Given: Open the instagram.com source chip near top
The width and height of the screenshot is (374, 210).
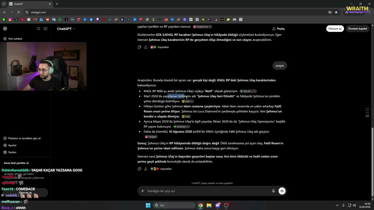Looking at the screenshot, I should [x=202, y=27].
